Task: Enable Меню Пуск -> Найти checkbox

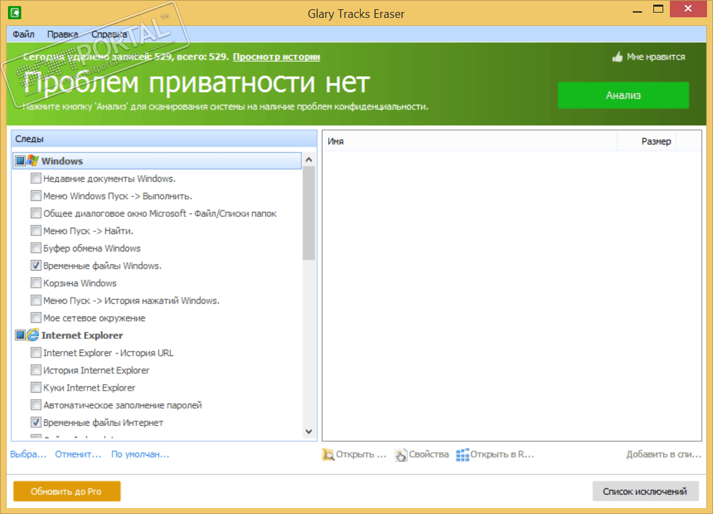Action: click(36, 231)
